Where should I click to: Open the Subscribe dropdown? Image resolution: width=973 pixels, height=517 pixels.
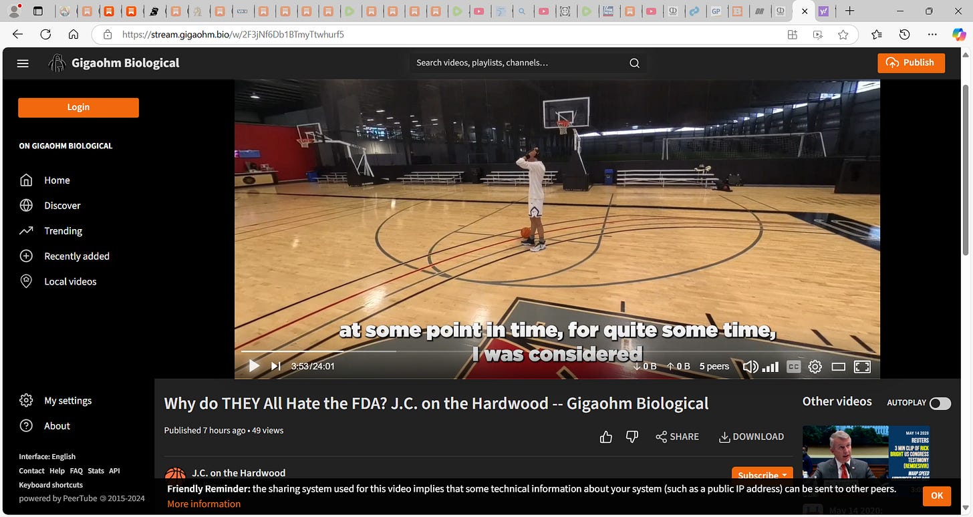tap(762, 475)
